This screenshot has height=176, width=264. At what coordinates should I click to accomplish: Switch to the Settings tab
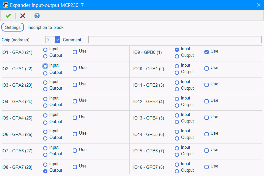[13, 27]
